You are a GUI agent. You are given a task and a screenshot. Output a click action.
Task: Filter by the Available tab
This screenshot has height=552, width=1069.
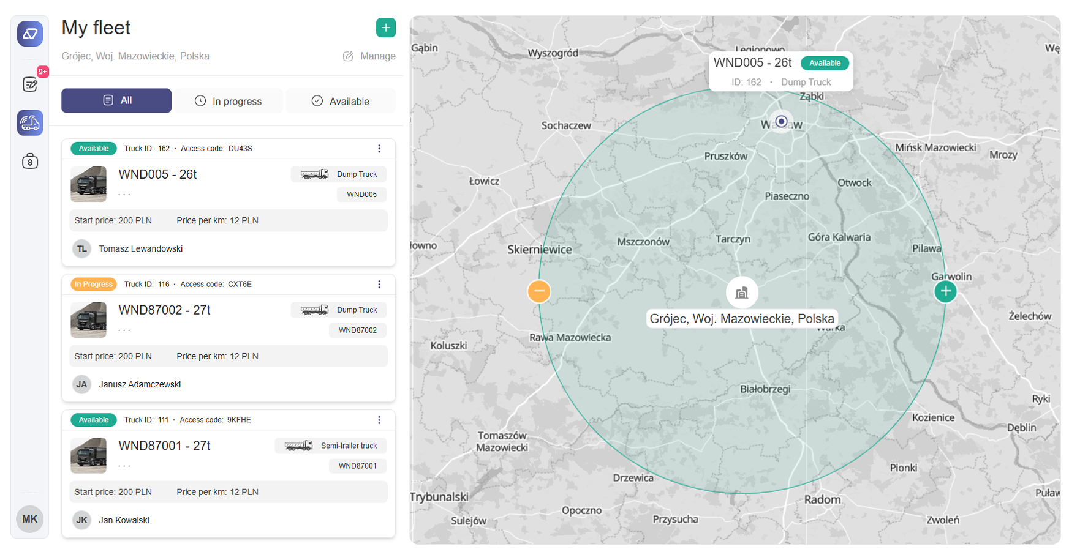click(x=341, y=101)
